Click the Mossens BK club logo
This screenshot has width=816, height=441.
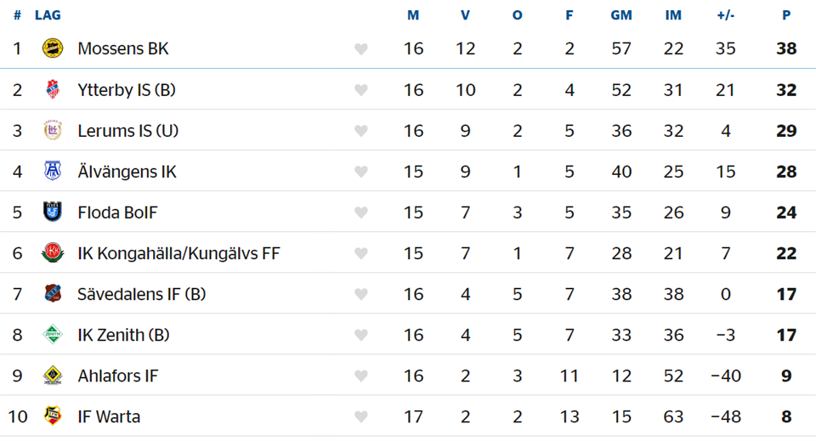click(x=53, y=48)
